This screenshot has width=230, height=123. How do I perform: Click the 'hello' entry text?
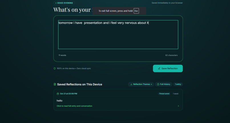(x=59, y=101)
